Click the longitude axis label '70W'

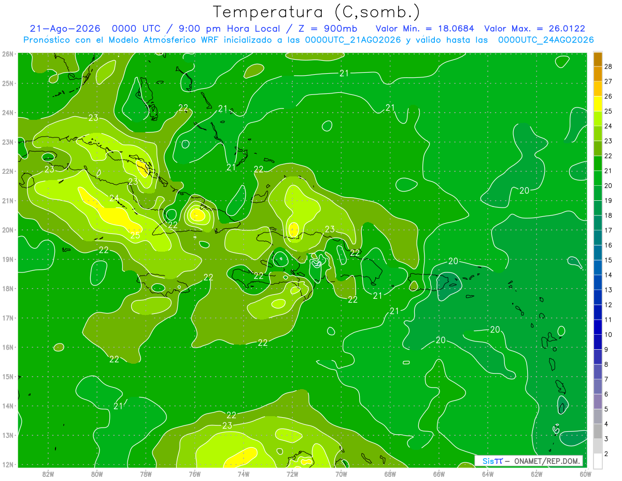[341, 474]
